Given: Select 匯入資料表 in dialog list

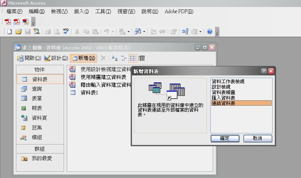Looking at the screenshot, I should [x=241, y=98].
